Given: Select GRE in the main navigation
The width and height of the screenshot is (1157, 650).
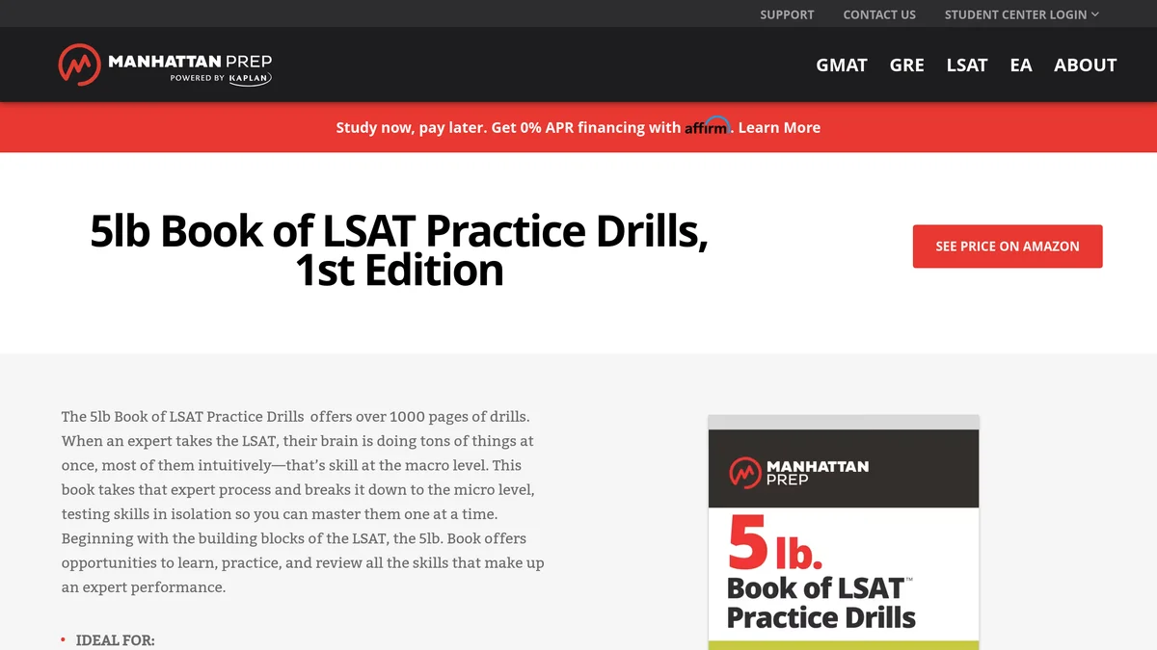Looking at the screenshot, I should click(x=906, y=65).
